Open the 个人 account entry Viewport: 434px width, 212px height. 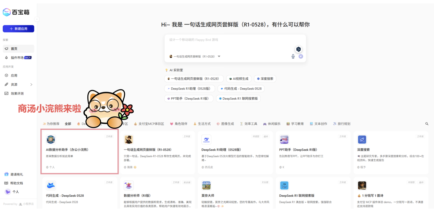point(12,192)
